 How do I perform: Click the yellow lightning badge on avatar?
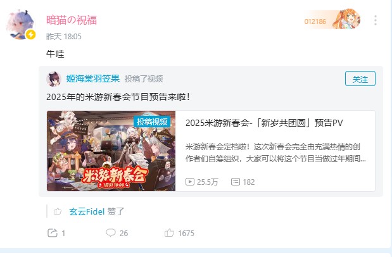31,35
